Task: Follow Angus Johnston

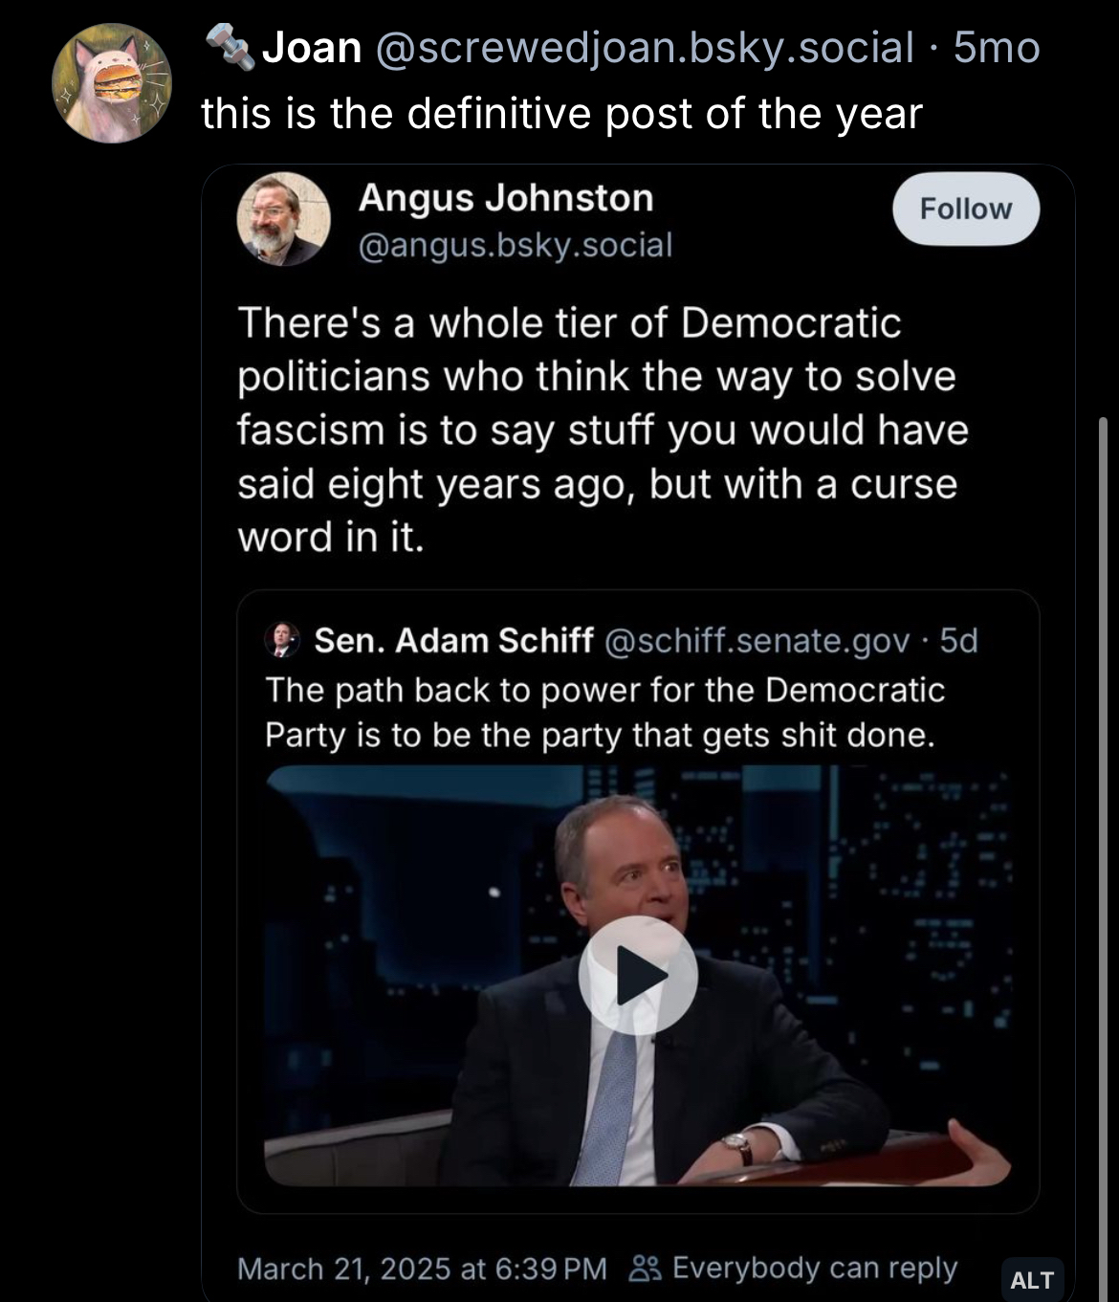Action: pos(965,209)
